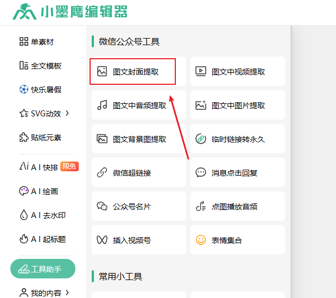Click the 图文中音频提取 music note icon

coord(102,105)
